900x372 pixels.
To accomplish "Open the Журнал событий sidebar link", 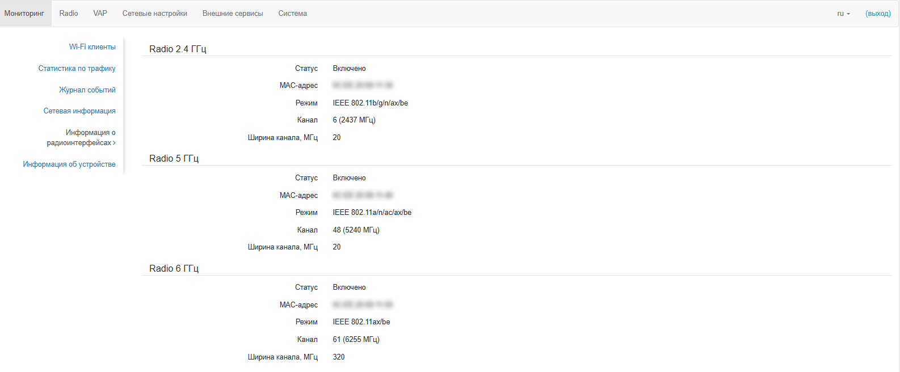I will (87, 90).
